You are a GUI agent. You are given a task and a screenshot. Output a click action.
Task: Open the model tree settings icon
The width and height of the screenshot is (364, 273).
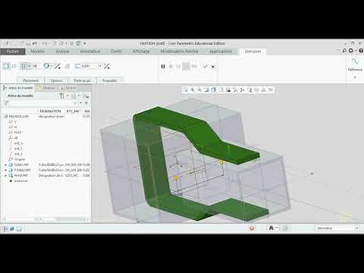[x=62, y=96]
